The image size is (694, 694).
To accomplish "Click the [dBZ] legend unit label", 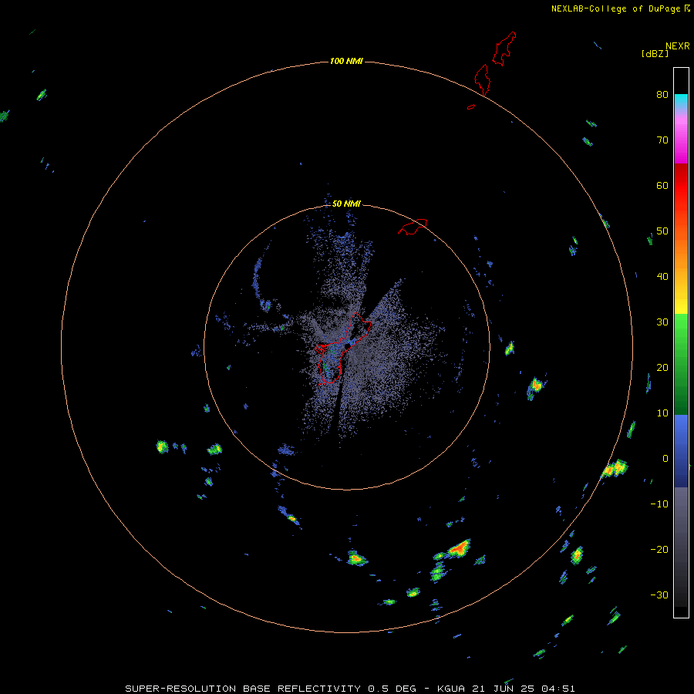I will click(655, 53).
